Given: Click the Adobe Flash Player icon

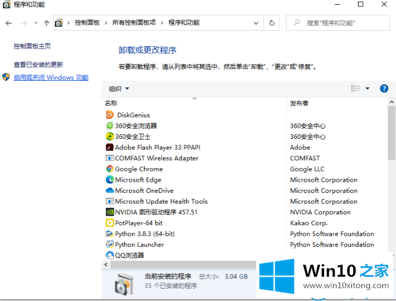Looking at the screenshot, I should (x=109, y=147).
